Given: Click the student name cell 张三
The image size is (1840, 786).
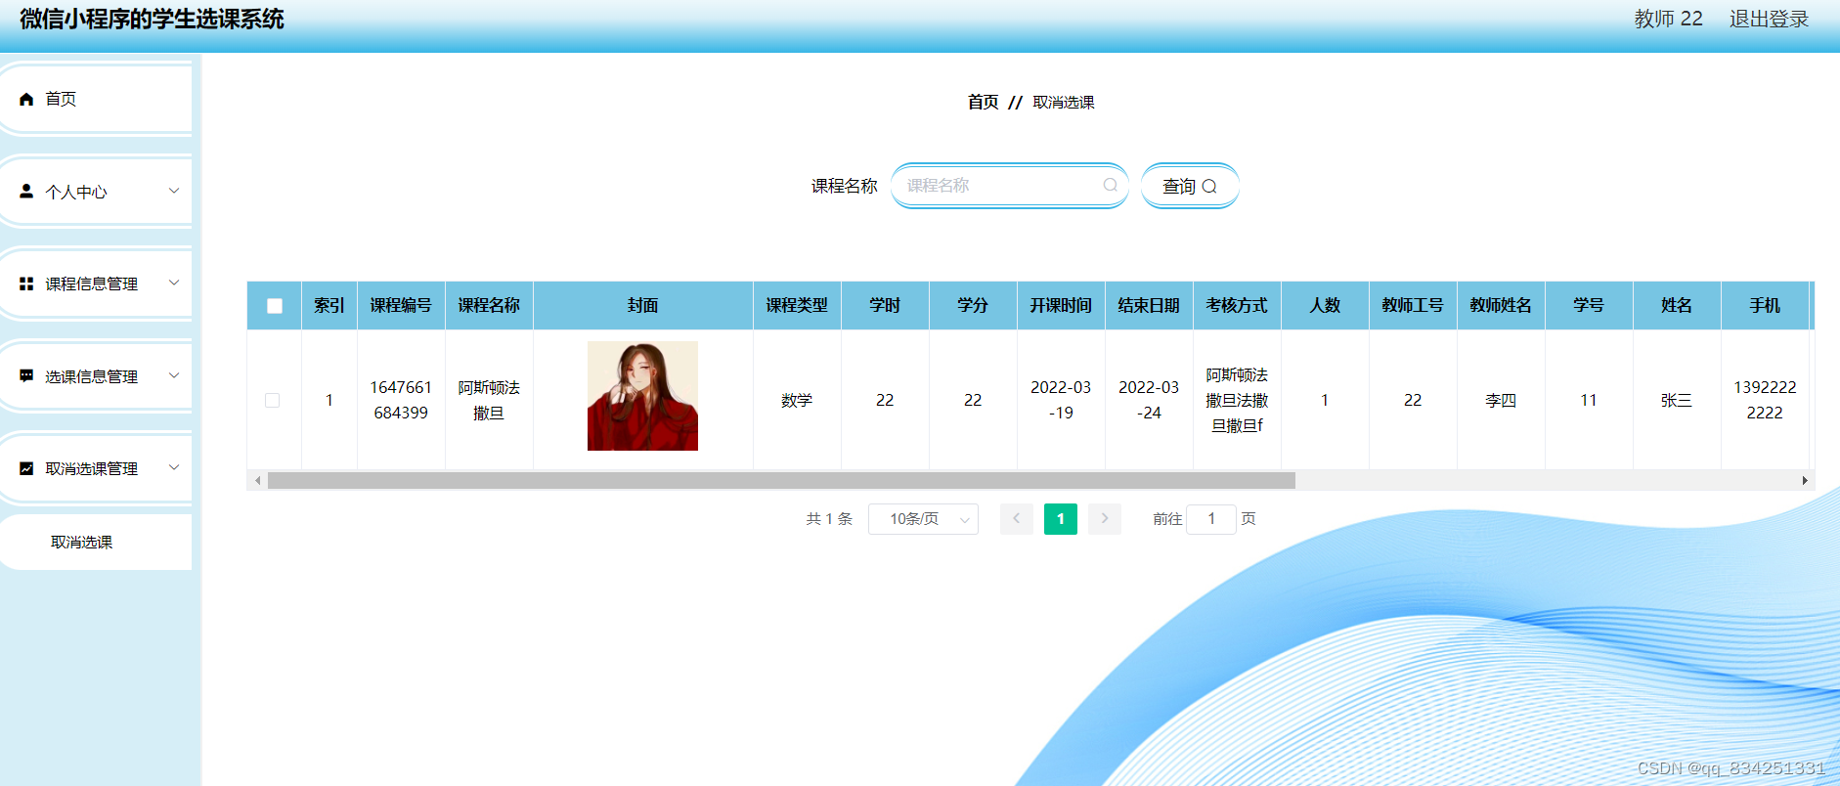Looking at the screenshot, I should coord(1677,400).
